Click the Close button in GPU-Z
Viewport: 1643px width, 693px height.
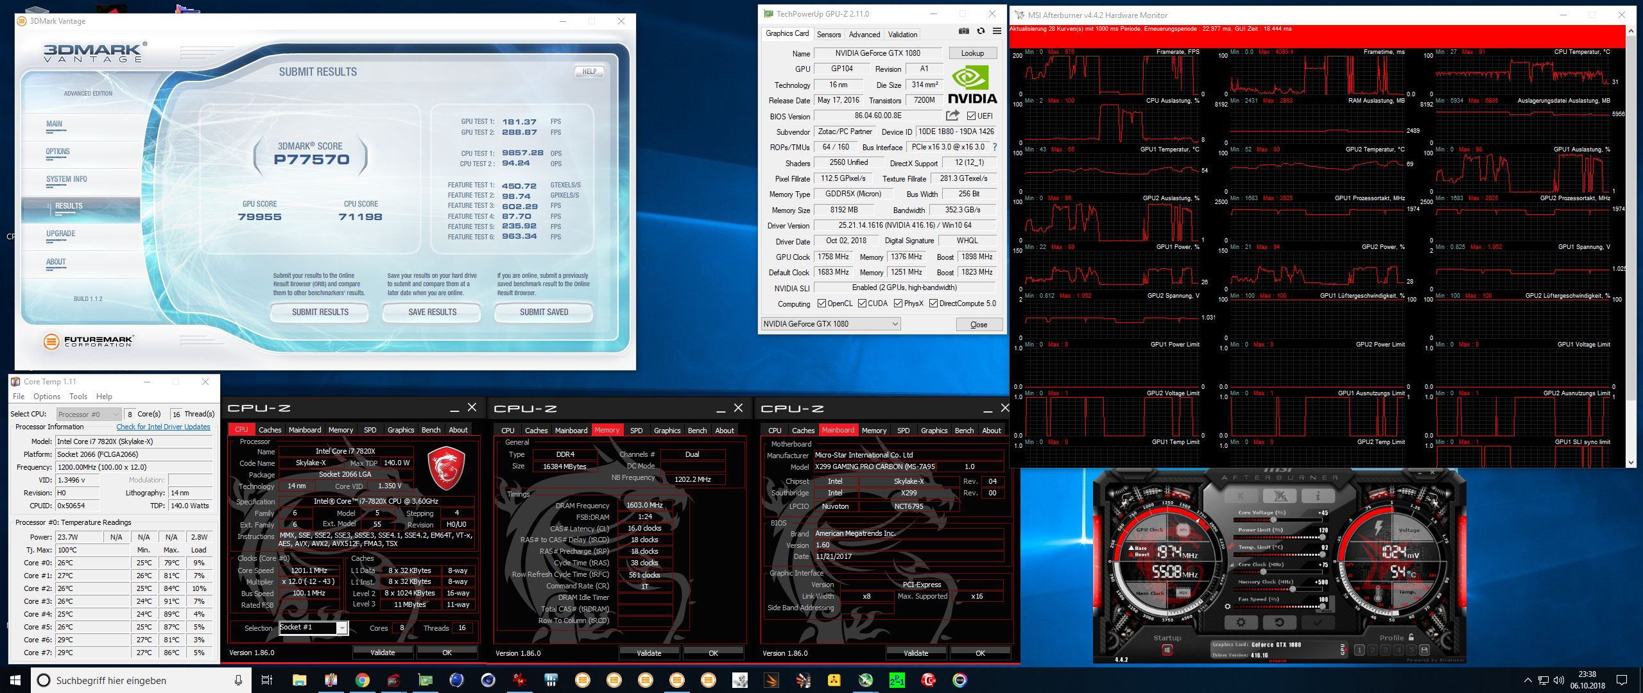979,324
